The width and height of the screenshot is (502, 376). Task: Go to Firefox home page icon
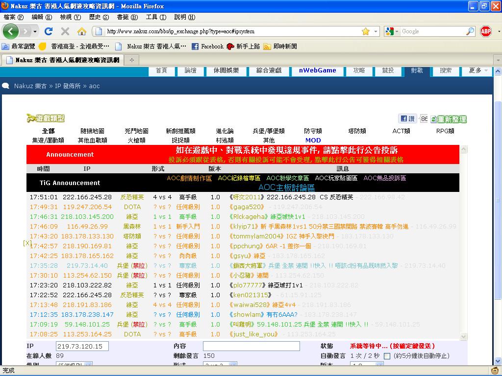82,31
